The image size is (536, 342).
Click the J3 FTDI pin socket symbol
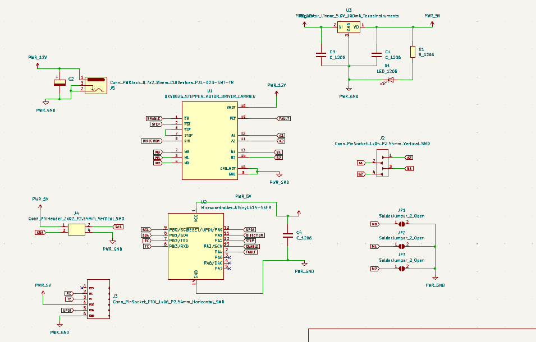coord(98,299)
